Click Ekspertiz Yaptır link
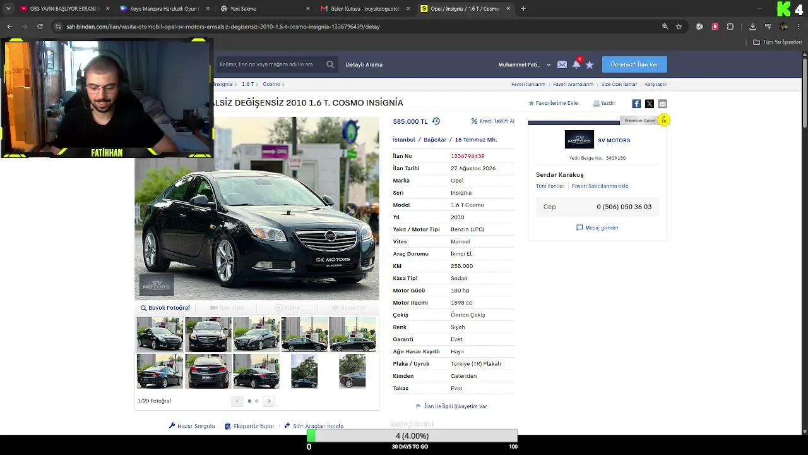This screenshot has width=808, height=455. click(249, 426)
